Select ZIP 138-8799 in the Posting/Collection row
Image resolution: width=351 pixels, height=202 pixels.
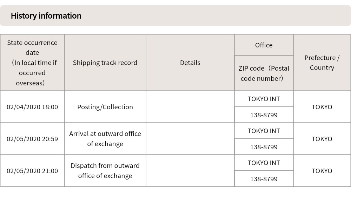coord(264,115)
